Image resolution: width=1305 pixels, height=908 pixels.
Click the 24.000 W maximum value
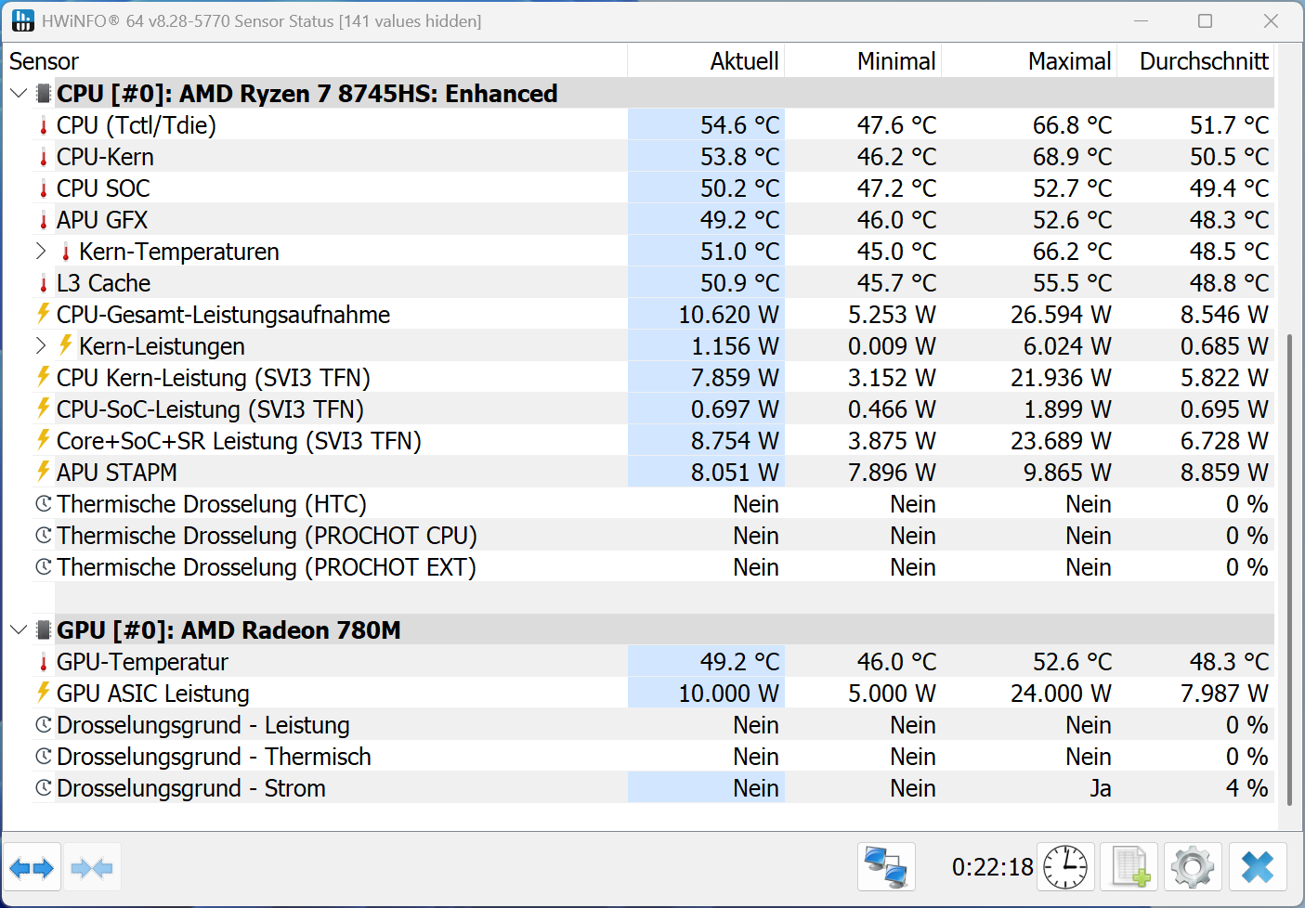pos(1061,694)
